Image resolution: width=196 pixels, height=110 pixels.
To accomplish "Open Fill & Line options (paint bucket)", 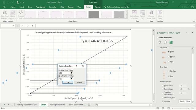I will 160,42.
